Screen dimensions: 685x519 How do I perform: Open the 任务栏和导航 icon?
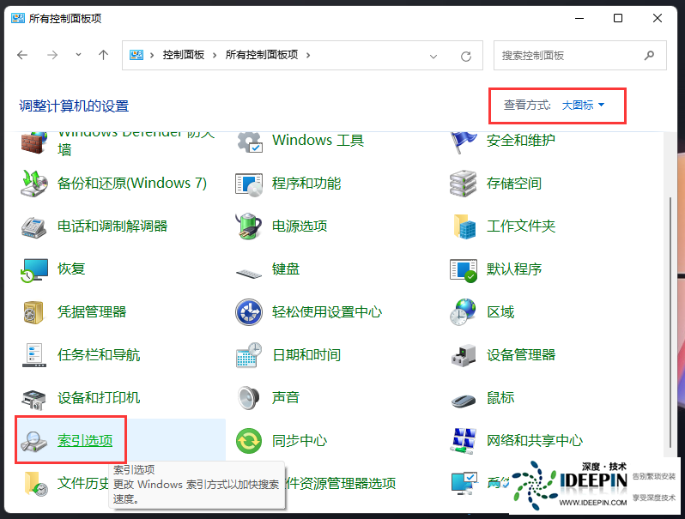tap(34, 355)
